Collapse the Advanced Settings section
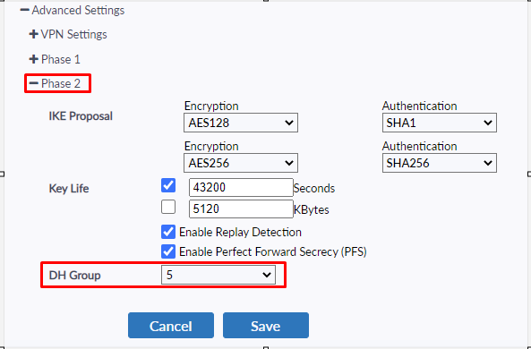The image size is (531, 349). click(x=73, y=11)
